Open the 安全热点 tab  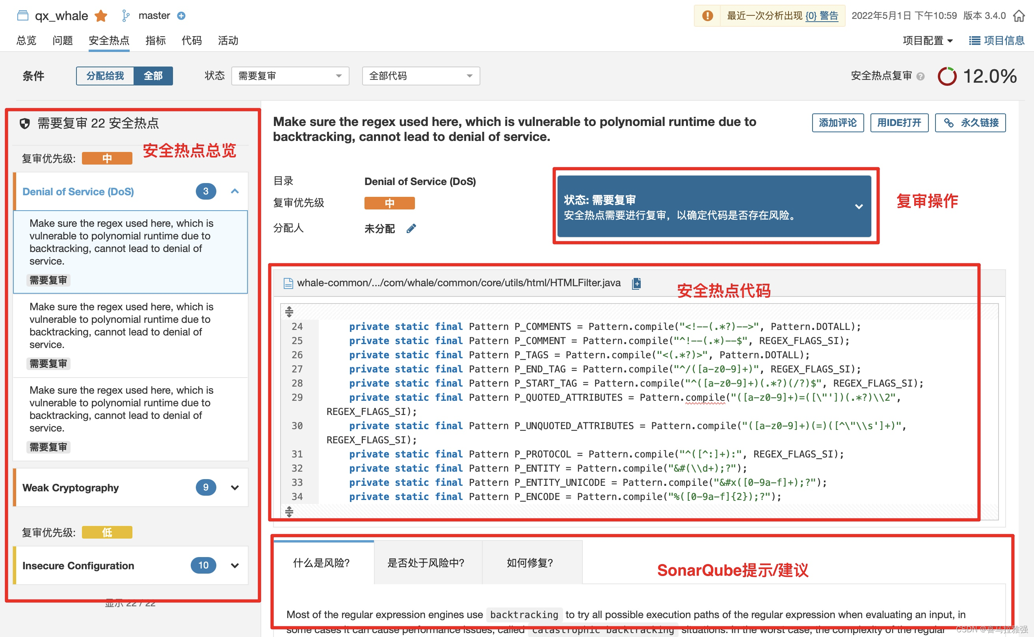click(x=109, y=41)
